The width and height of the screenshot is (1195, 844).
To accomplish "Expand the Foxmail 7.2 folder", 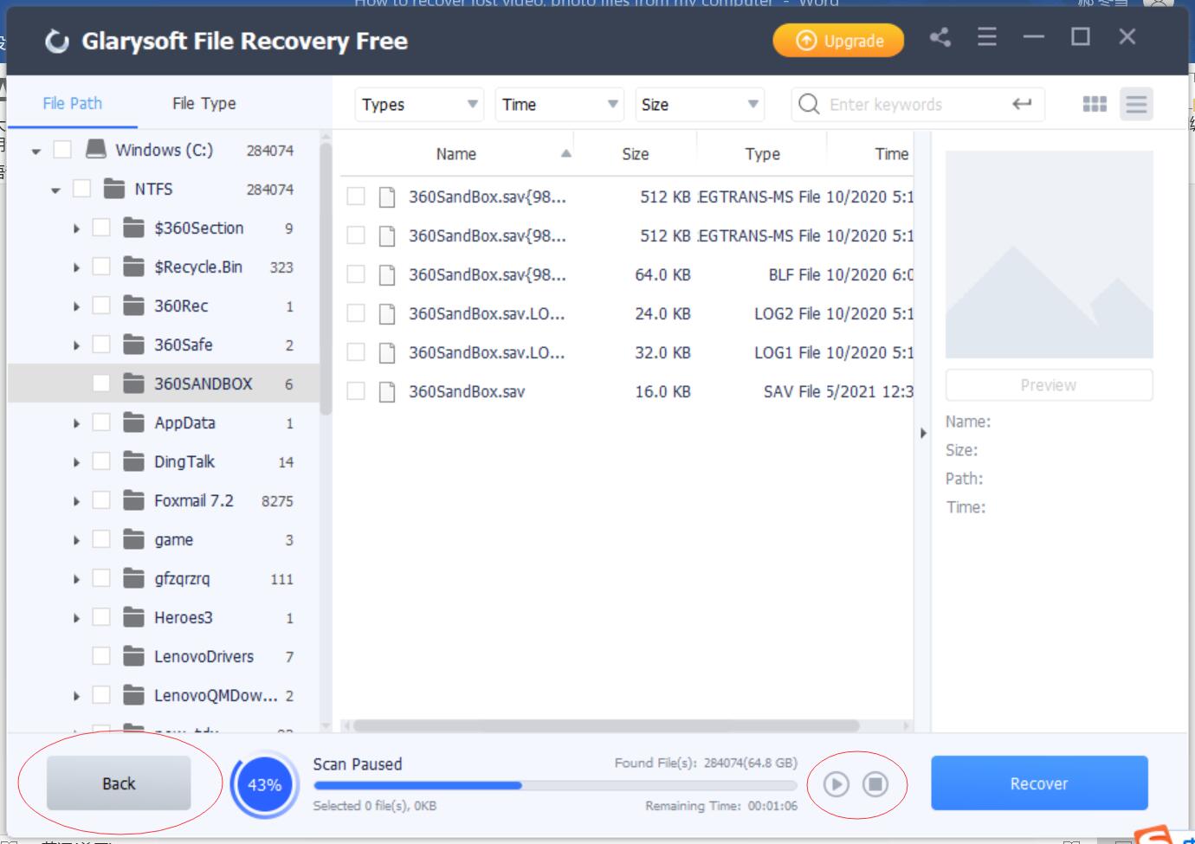I will (x=76, y=501).
